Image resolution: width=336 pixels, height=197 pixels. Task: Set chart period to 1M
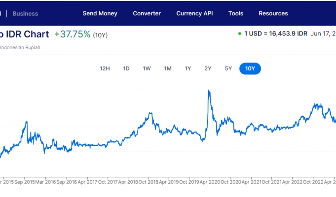pos(168,68)
